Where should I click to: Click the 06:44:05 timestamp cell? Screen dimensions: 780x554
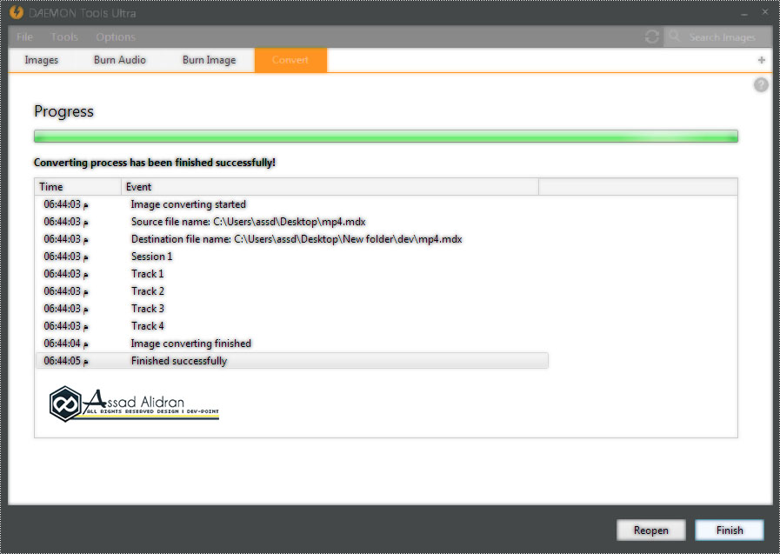66,361
